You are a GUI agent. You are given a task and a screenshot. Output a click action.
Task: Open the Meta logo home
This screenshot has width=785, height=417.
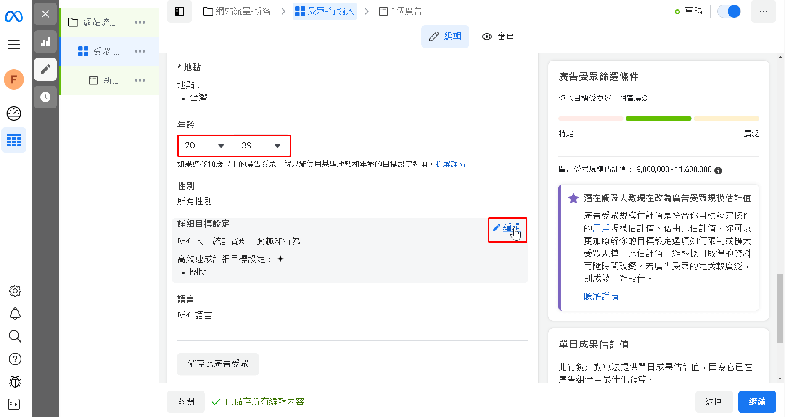click(x=14, y=16)
